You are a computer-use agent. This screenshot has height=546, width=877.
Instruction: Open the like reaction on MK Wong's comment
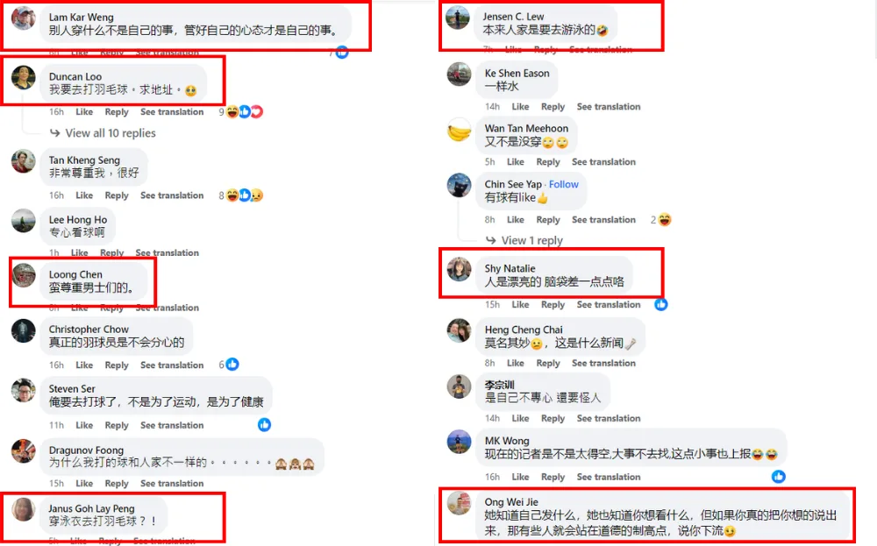(x=779, y=476)
